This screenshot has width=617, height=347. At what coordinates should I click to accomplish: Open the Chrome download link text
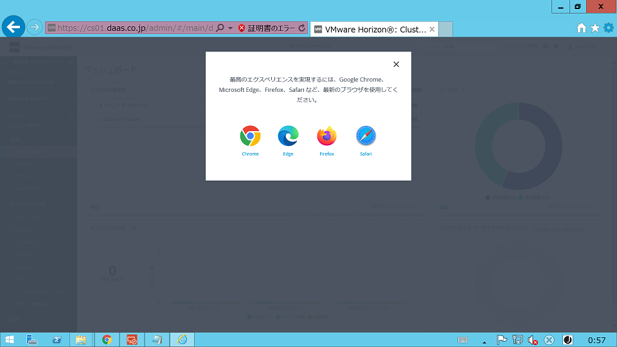click(x=250, y=154)
